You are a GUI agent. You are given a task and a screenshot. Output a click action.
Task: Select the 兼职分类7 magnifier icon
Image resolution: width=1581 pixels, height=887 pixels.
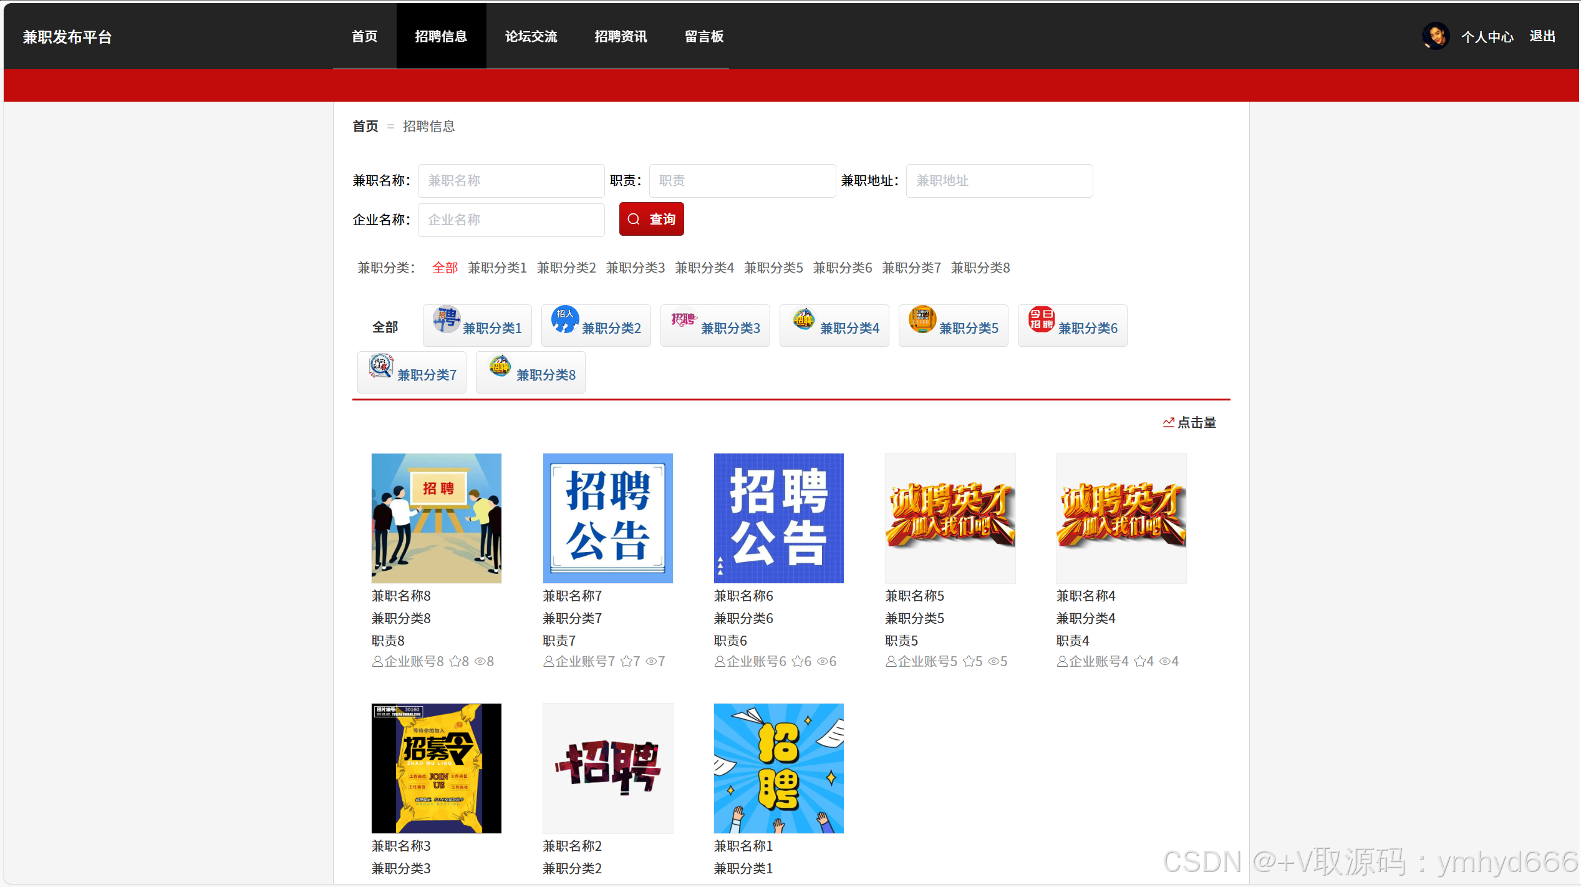(381, 366)
